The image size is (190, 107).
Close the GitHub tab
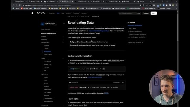[57, 2]
